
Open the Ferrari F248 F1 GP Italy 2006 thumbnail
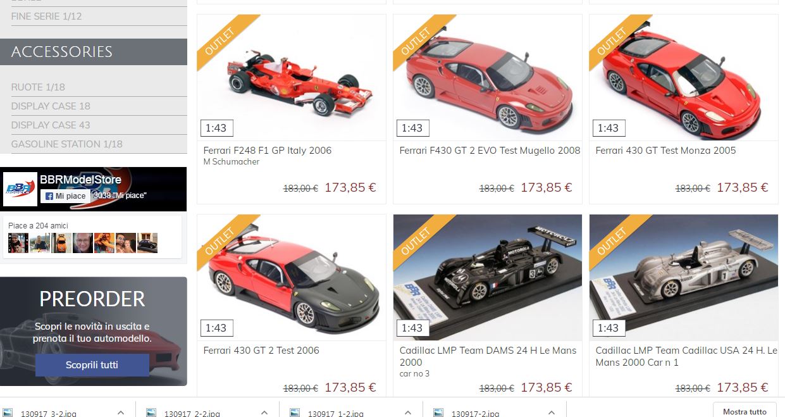pyautogui.click(x=292, y=77)
